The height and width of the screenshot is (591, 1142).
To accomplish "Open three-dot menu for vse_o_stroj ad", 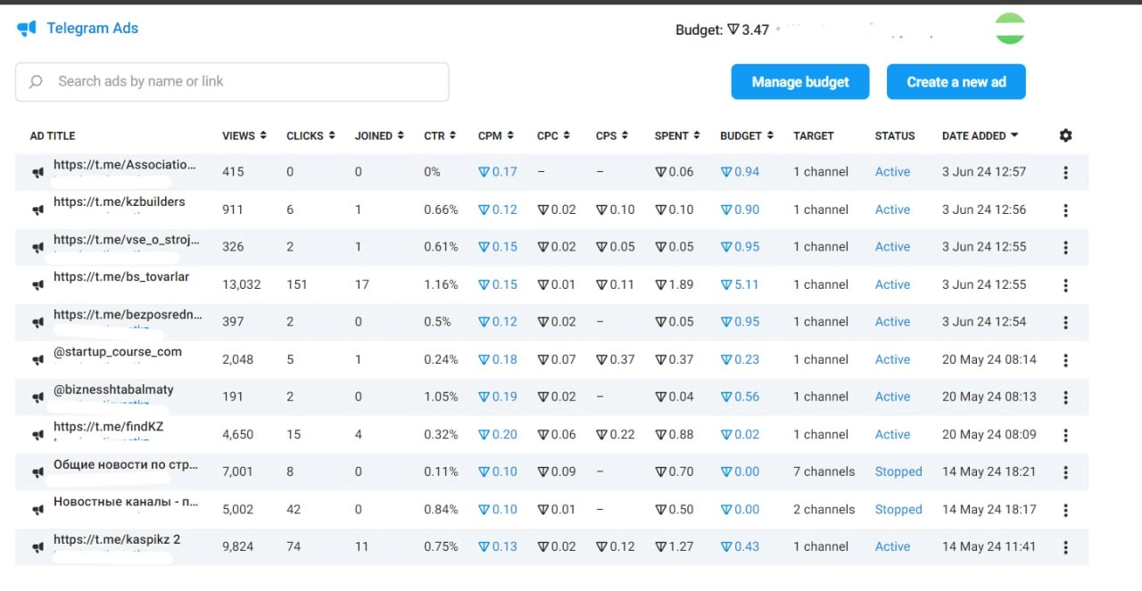I will pos(1065,247).
